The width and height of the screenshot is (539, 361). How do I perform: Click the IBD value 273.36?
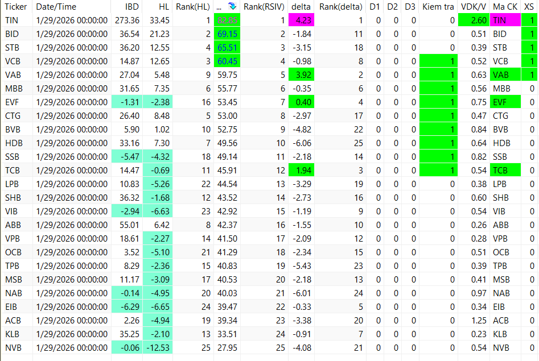coord(127,20)
